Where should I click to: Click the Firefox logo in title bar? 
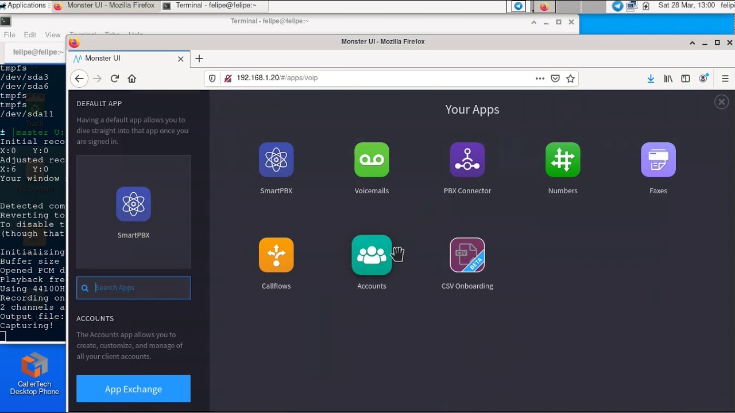[74, 42]
